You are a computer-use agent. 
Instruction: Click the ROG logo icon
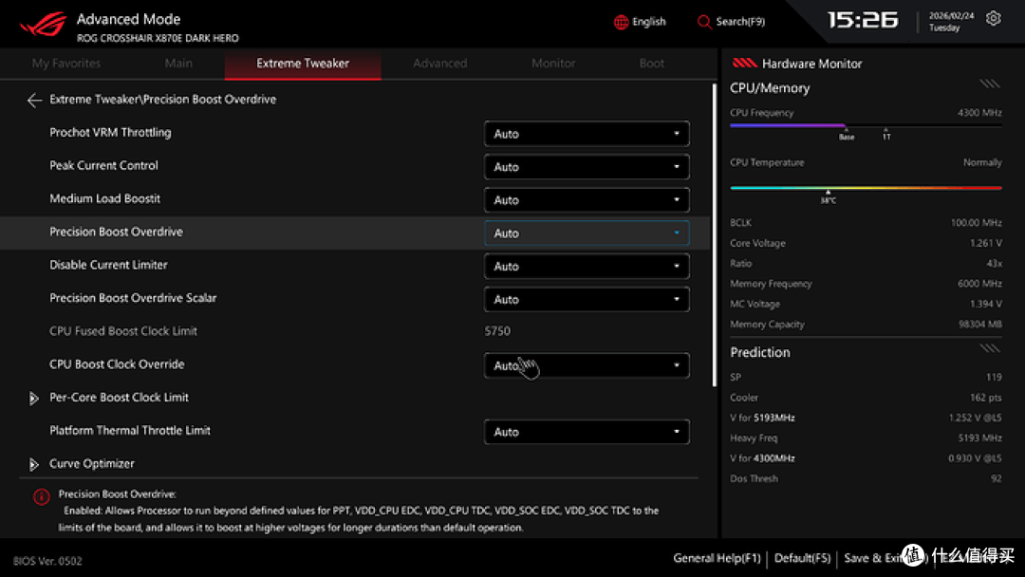(43, 25)
